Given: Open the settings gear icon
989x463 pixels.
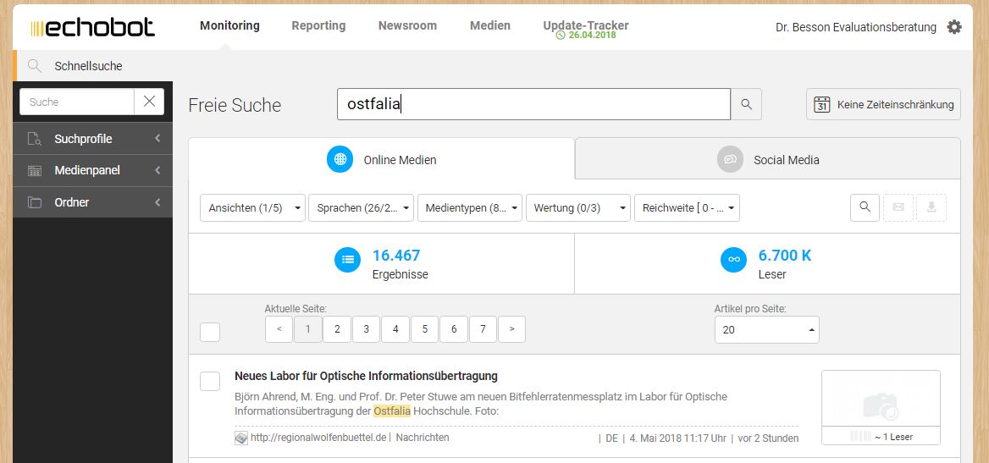Looking at the screenshot, I should [x=954, y=27].
